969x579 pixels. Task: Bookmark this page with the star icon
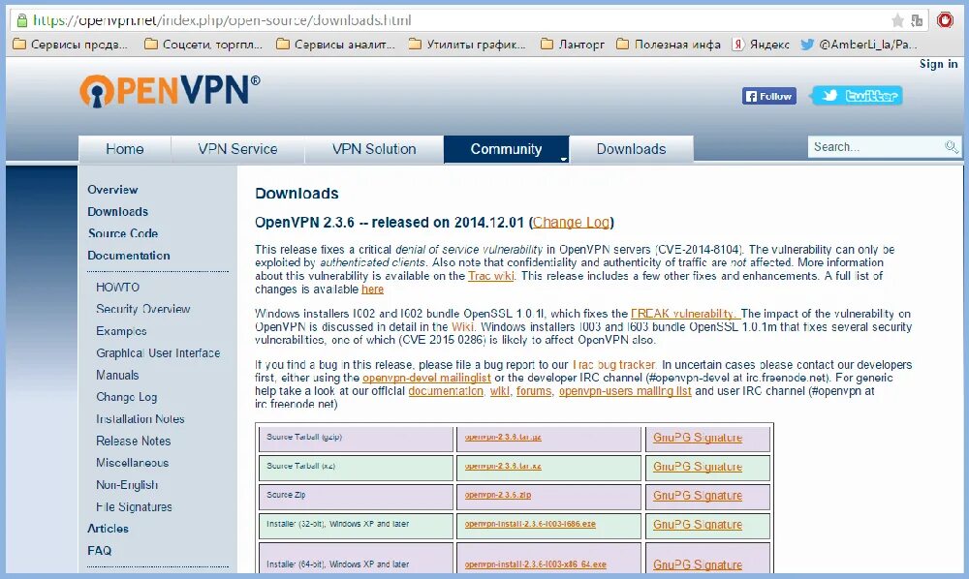(898, 20)
